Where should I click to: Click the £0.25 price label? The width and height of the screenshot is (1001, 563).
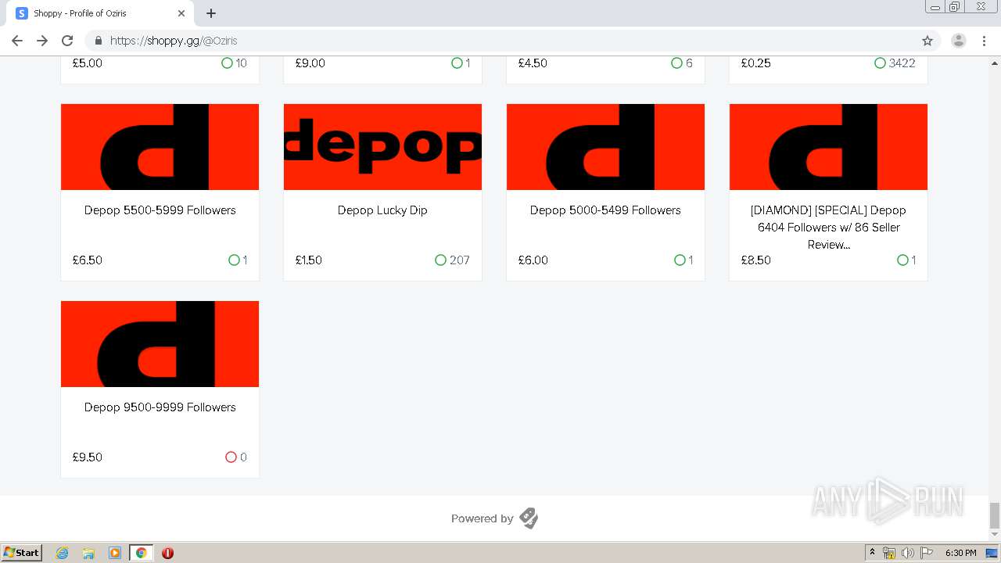coord(756,63)
